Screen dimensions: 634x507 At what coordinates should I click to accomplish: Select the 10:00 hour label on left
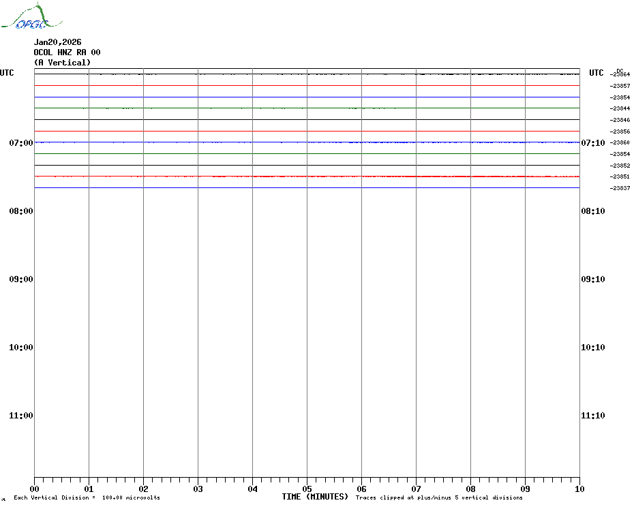pos(21,347)
